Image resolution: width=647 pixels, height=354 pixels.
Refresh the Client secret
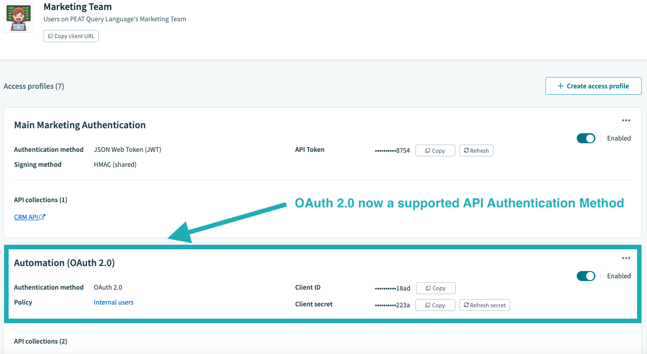tap(485, 305)
